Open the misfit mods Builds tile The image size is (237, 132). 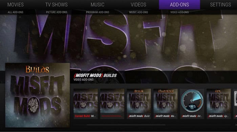coord(139,104)
